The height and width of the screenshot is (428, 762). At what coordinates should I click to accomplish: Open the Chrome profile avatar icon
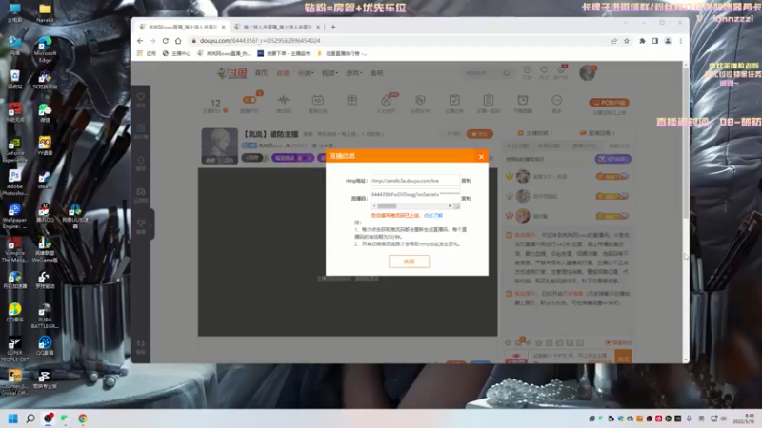668,41
